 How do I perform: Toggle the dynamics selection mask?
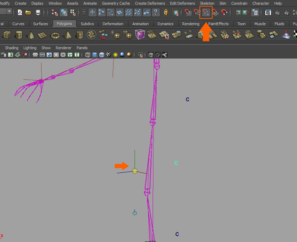(x=138, y=12)
